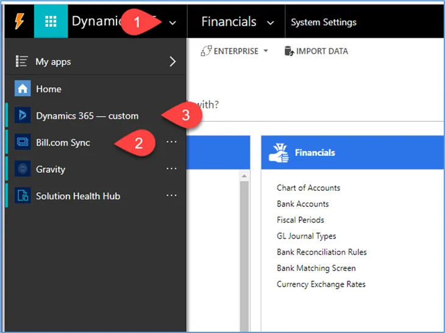This screenshot has width=445, height=333.
Task: Choose Dynamics 365 — custom app
Action: point(95,116)
